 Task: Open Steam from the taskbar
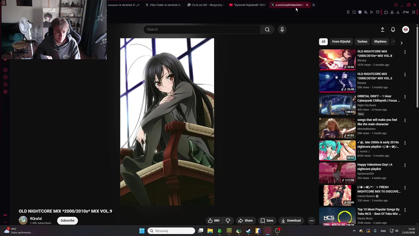(x=248, y=231)
